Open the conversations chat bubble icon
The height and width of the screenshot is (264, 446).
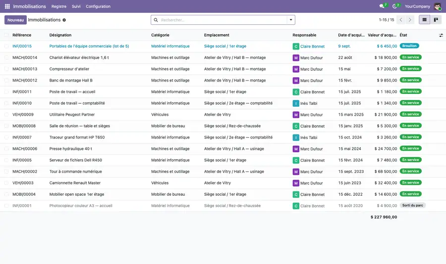(x=382, y=6)
